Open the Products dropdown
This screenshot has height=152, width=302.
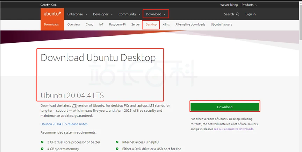point(250,5)
